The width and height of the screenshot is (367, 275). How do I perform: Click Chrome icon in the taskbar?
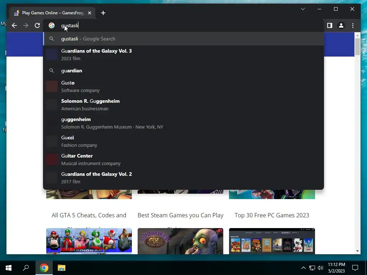[44, 268]
